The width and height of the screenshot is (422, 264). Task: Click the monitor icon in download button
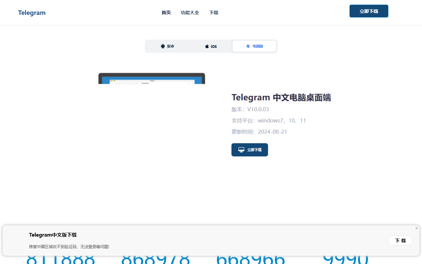[x=241, y=150]
